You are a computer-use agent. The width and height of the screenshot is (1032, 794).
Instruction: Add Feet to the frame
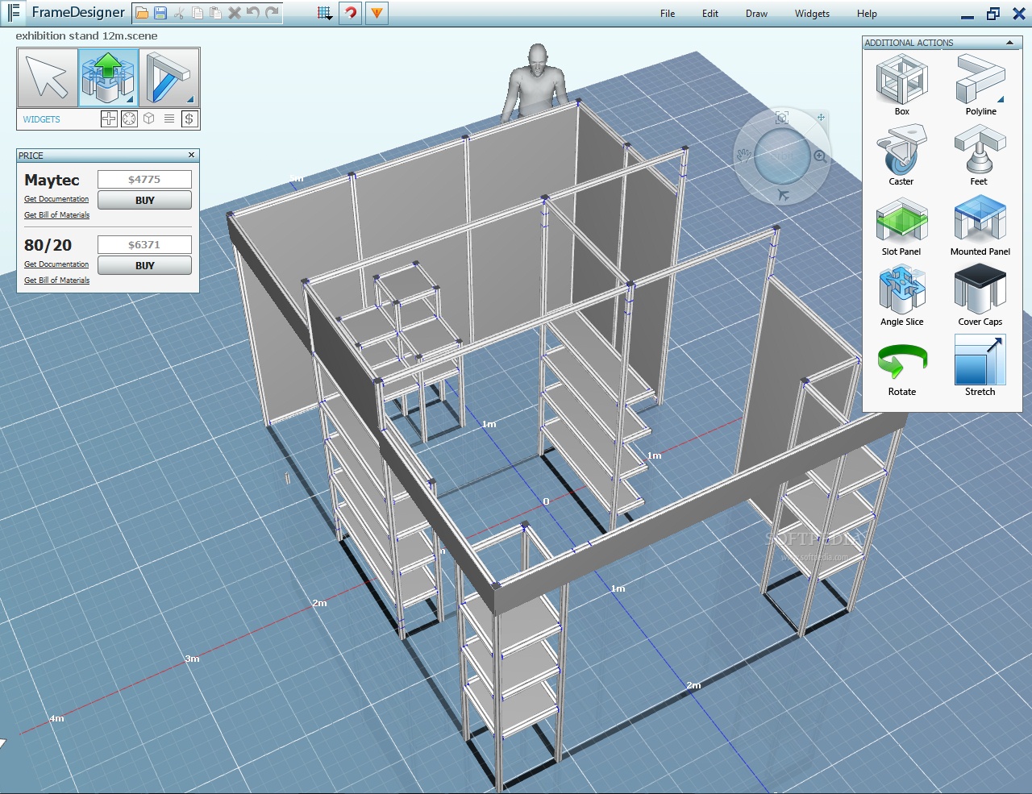tap(980, 155)
